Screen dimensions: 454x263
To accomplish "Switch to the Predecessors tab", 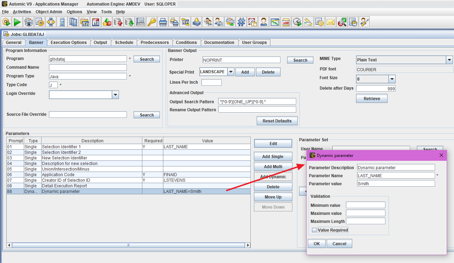I will [x=155, y=43].
